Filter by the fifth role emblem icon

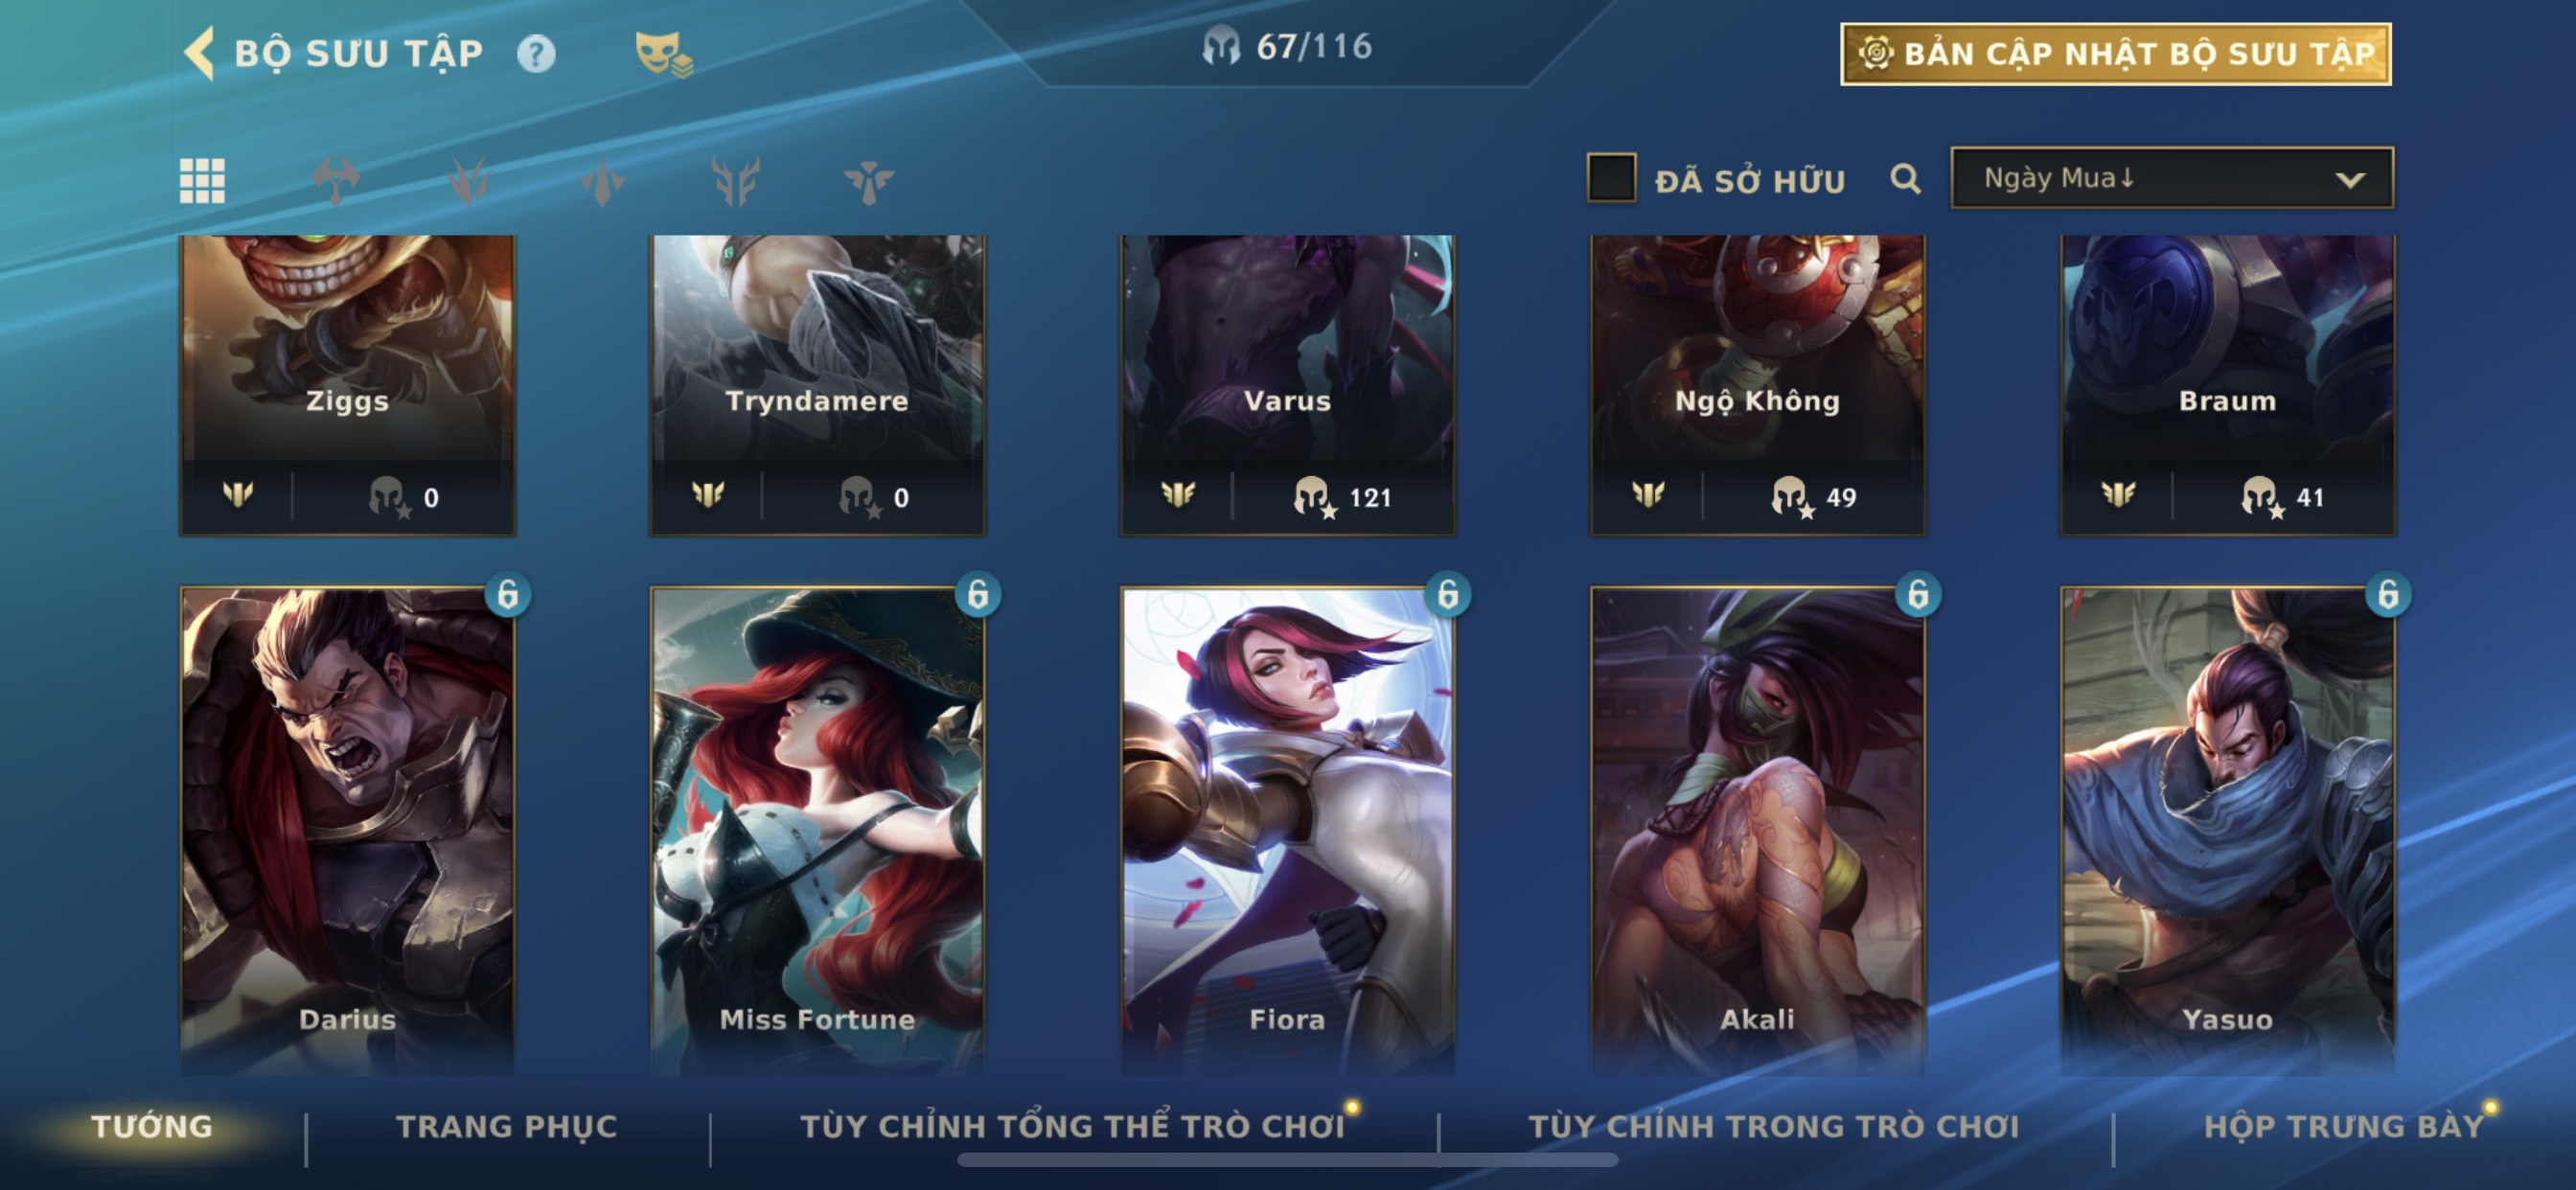click(x=868, y=181)
